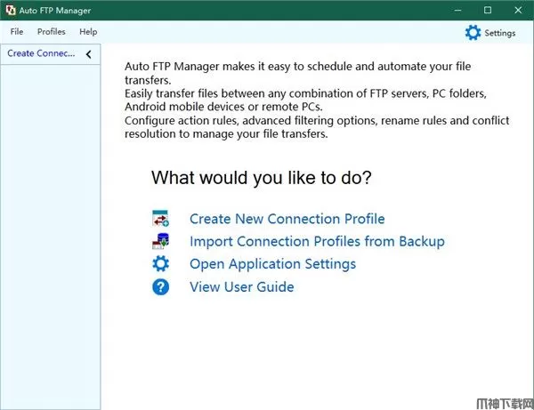Click the Create New Connection Profile icon
The image size is (534, 410).
160,219
